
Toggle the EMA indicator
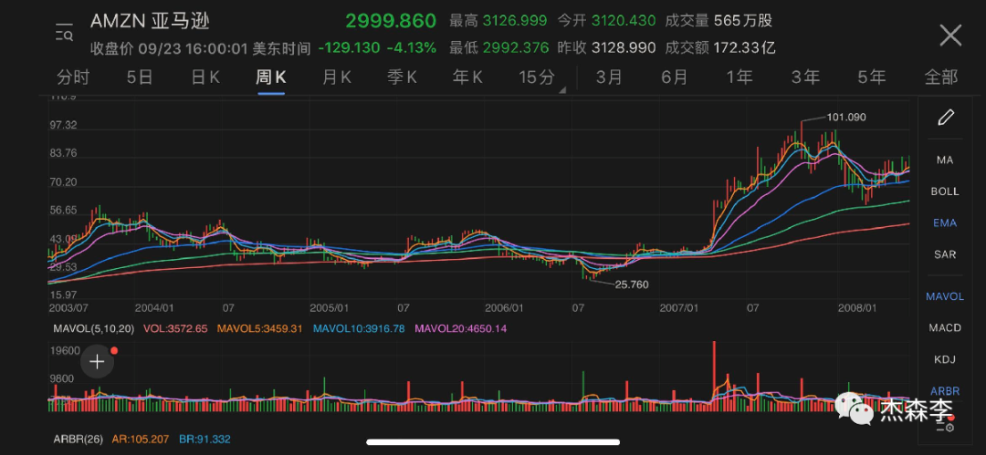click(945, 223)
